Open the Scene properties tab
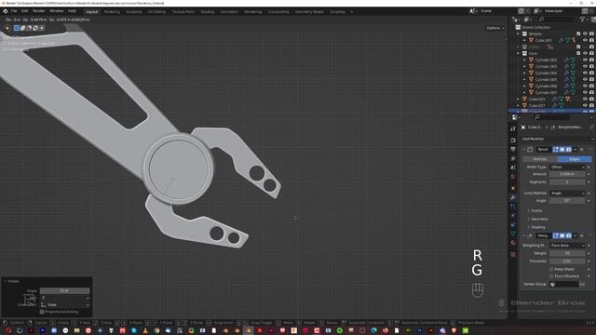Viewport: 596px width, 335px height. click(x=513, y=167)
